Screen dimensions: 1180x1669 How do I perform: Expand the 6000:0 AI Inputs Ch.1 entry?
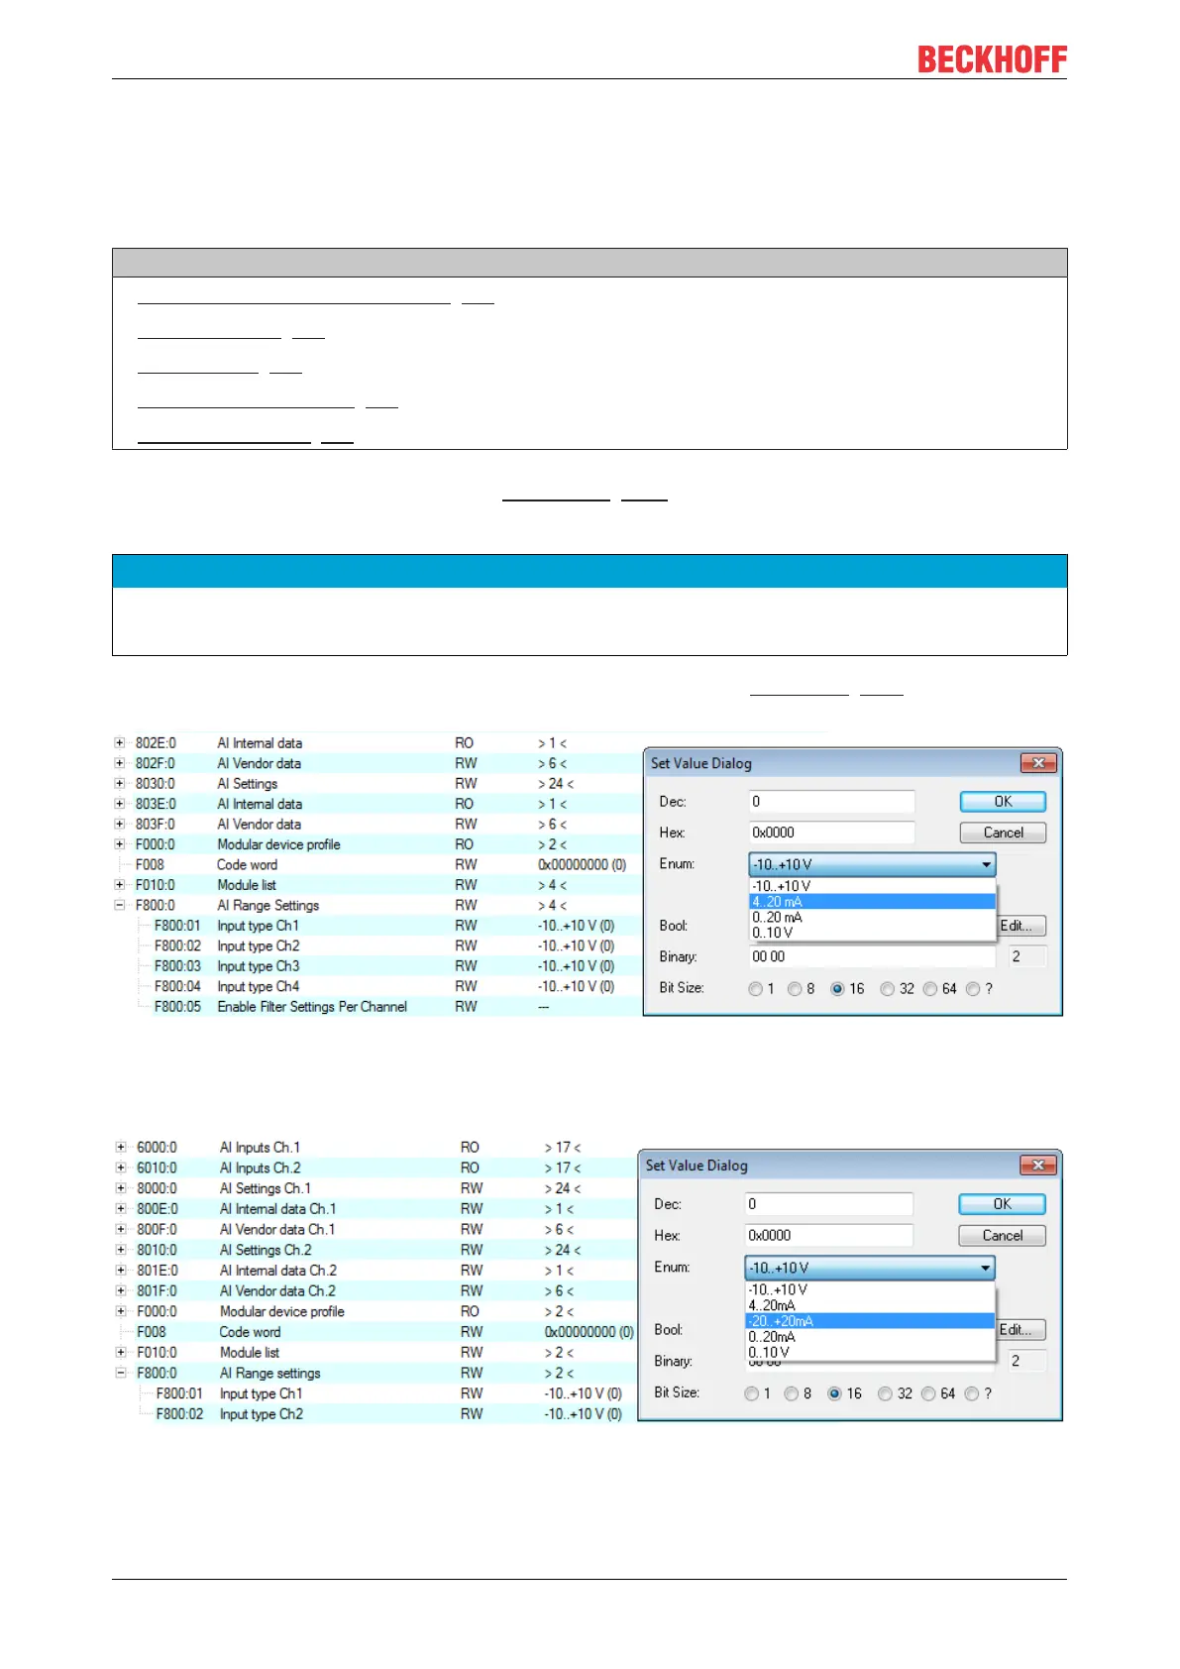pos(120,1148)
